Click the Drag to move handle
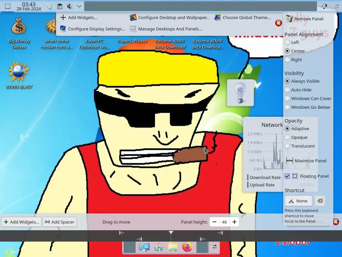 116,222
